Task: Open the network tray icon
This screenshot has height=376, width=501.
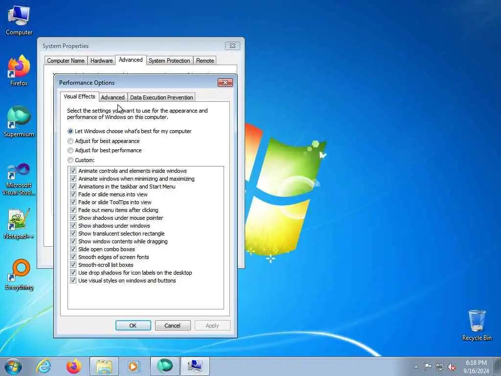Action: click(440, 367)
